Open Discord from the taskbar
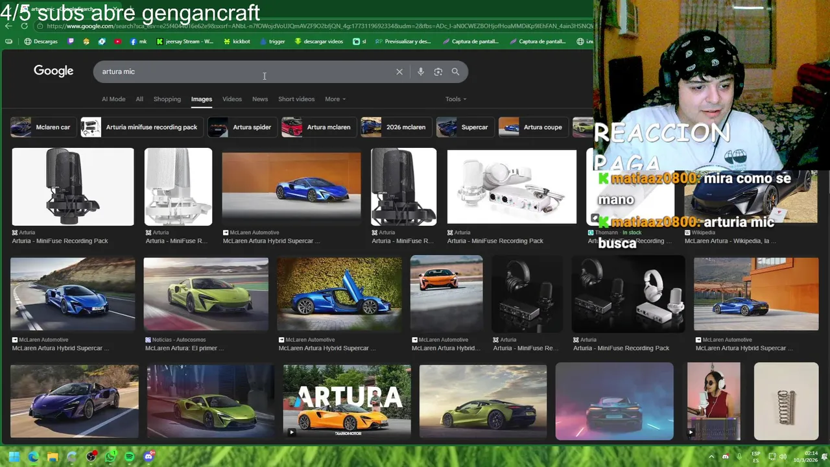This screenshot has width=830, height=467. click(x=149, y=457)
